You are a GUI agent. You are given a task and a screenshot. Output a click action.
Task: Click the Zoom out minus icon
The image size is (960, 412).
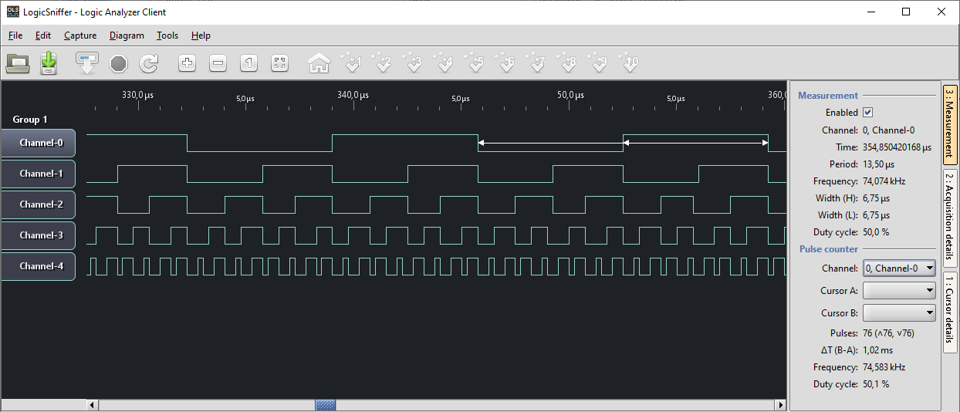click(x=218, y=64)
